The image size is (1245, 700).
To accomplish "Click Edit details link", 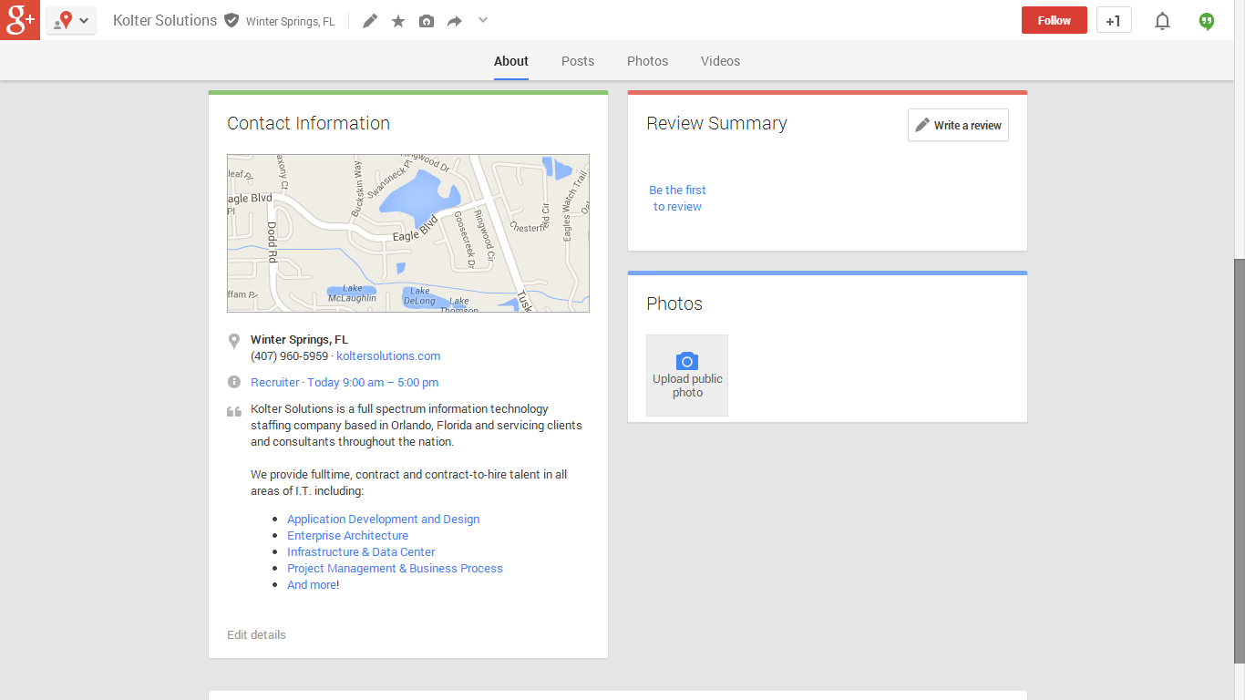I will point(256,635).
